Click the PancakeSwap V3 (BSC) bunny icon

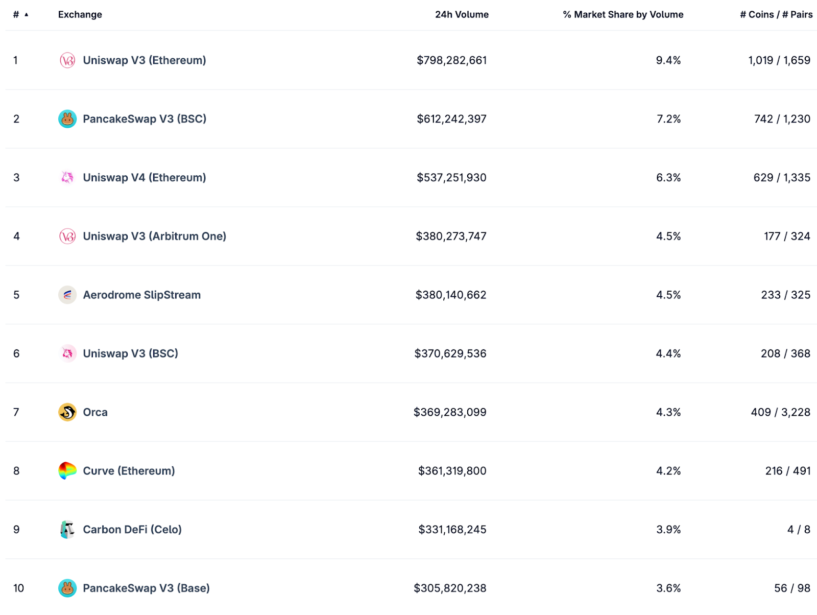pos(67,119)
